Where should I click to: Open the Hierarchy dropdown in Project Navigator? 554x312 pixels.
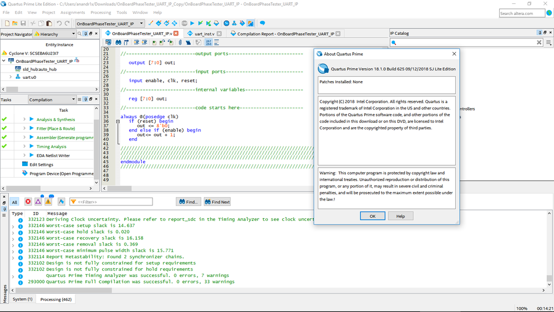click(x=53, y=34)
